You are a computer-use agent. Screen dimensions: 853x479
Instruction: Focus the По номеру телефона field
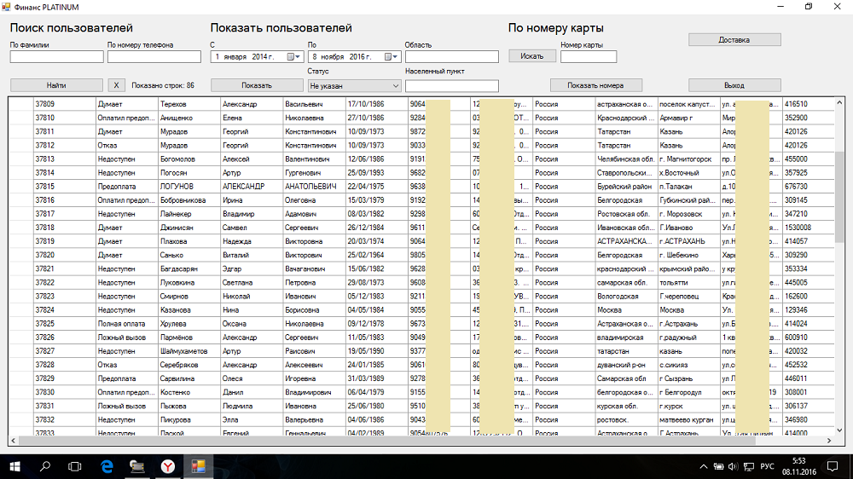154,56
